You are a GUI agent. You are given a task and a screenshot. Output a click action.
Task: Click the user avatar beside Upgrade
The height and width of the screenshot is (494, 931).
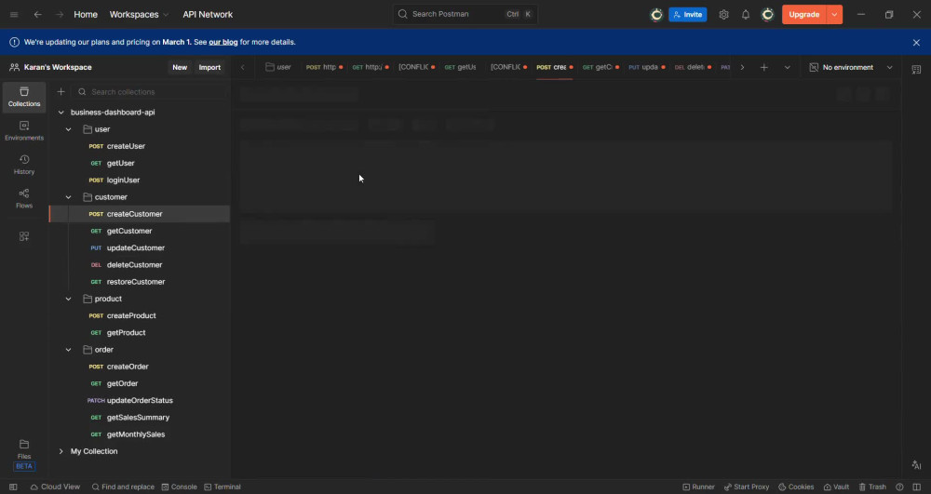pos(768,14)
